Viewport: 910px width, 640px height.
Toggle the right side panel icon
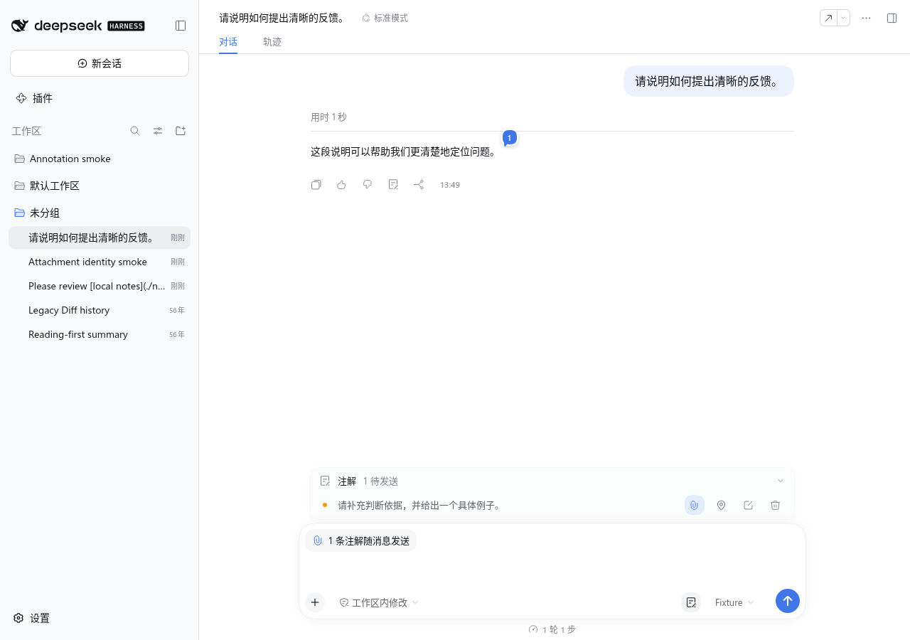click(x=892, y=18)
